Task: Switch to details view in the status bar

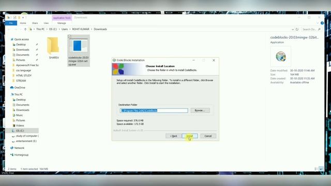Action: pos(316,169)
